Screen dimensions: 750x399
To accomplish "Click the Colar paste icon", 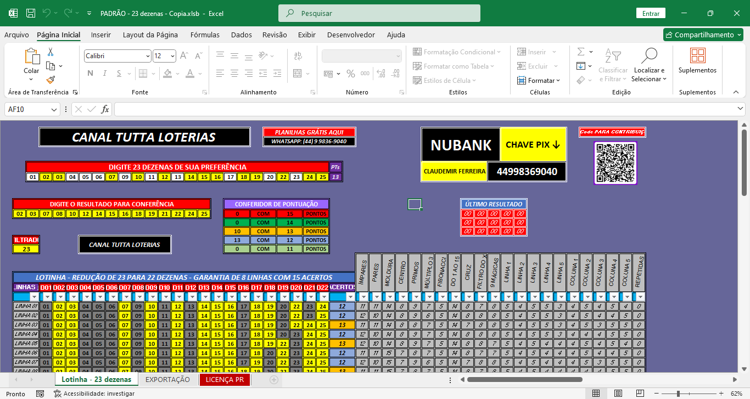I will tap(31, 56).
